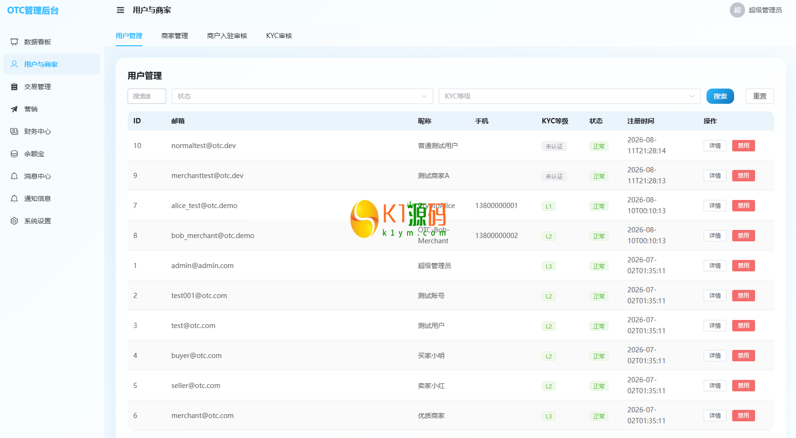The height and width of the screenshot is (438, 796).
Task: Click the search keyword input field
Action: point(147,96)
